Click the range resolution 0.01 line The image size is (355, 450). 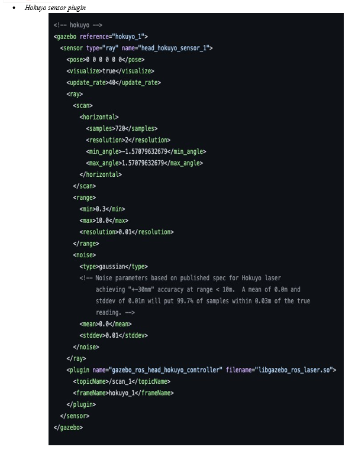[127, 232]
